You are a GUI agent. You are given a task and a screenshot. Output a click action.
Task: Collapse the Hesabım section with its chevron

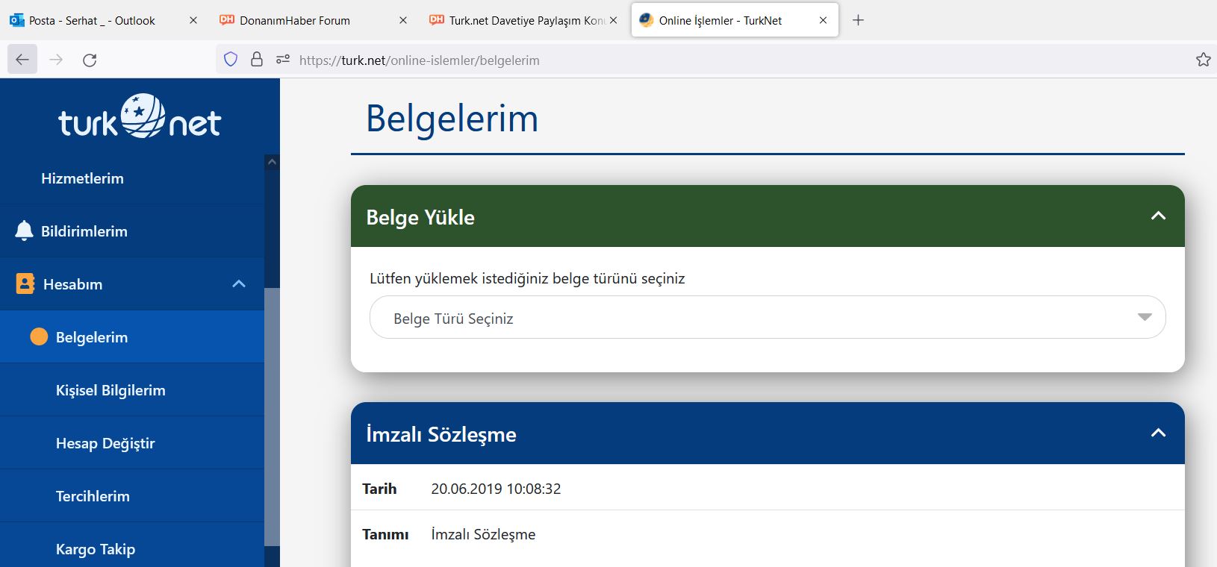click(239, 283)
